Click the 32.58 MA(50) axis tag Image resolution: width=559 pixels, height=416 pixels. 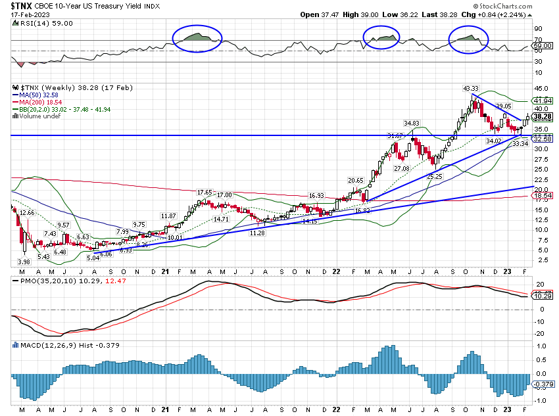pyautogui.click(x=543, y=139)
